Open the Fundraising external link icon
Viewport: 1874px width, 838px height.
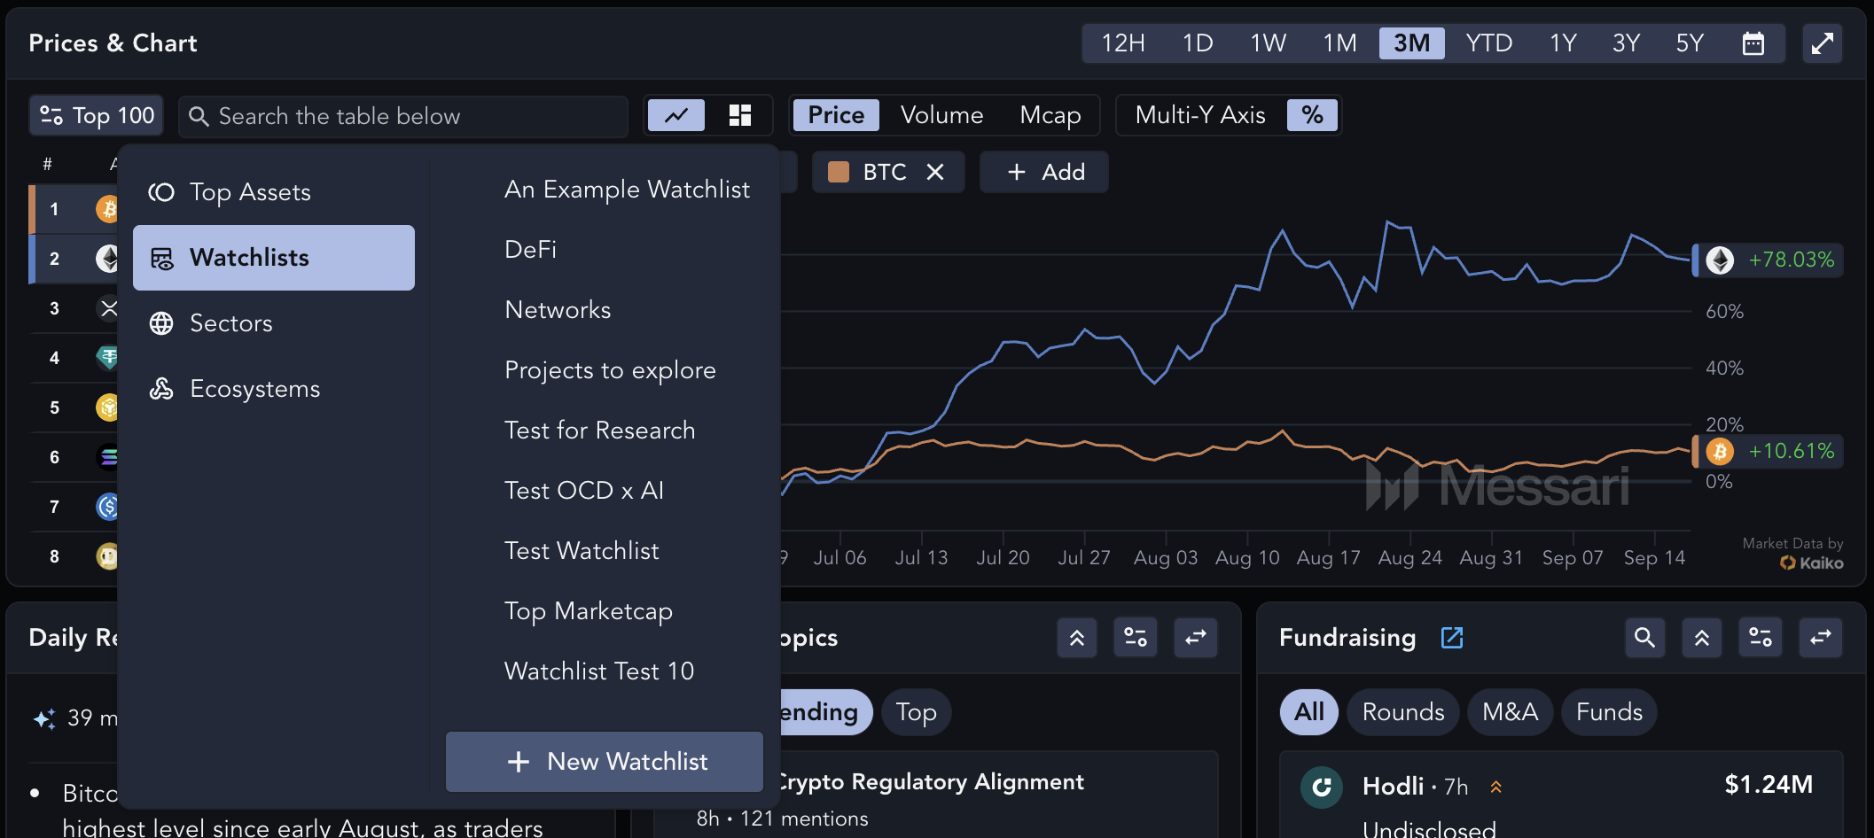pos(1452,638)
